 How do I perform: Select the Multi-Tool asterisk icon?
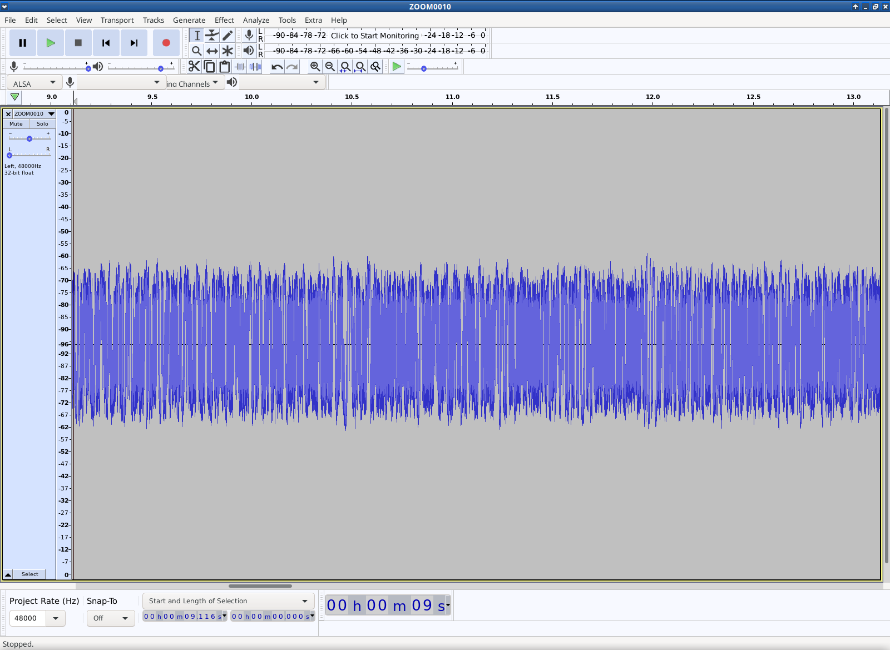click(x=228, y=51)
